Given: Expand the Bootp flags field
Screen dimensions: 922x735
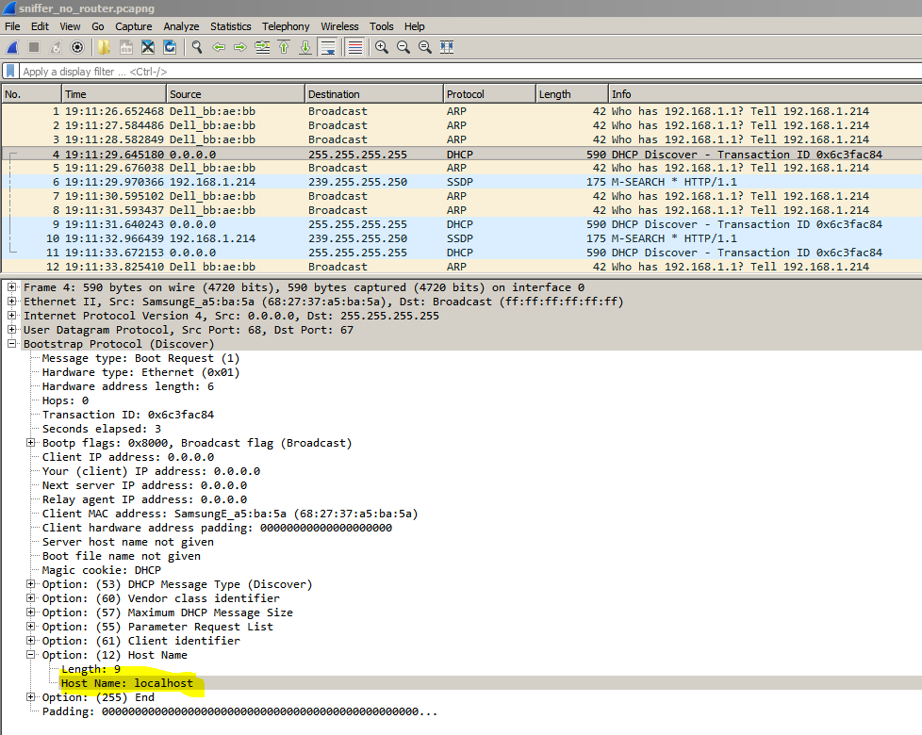Looking at the screenshot, I should pyautogui.click(x=31, y=442).
